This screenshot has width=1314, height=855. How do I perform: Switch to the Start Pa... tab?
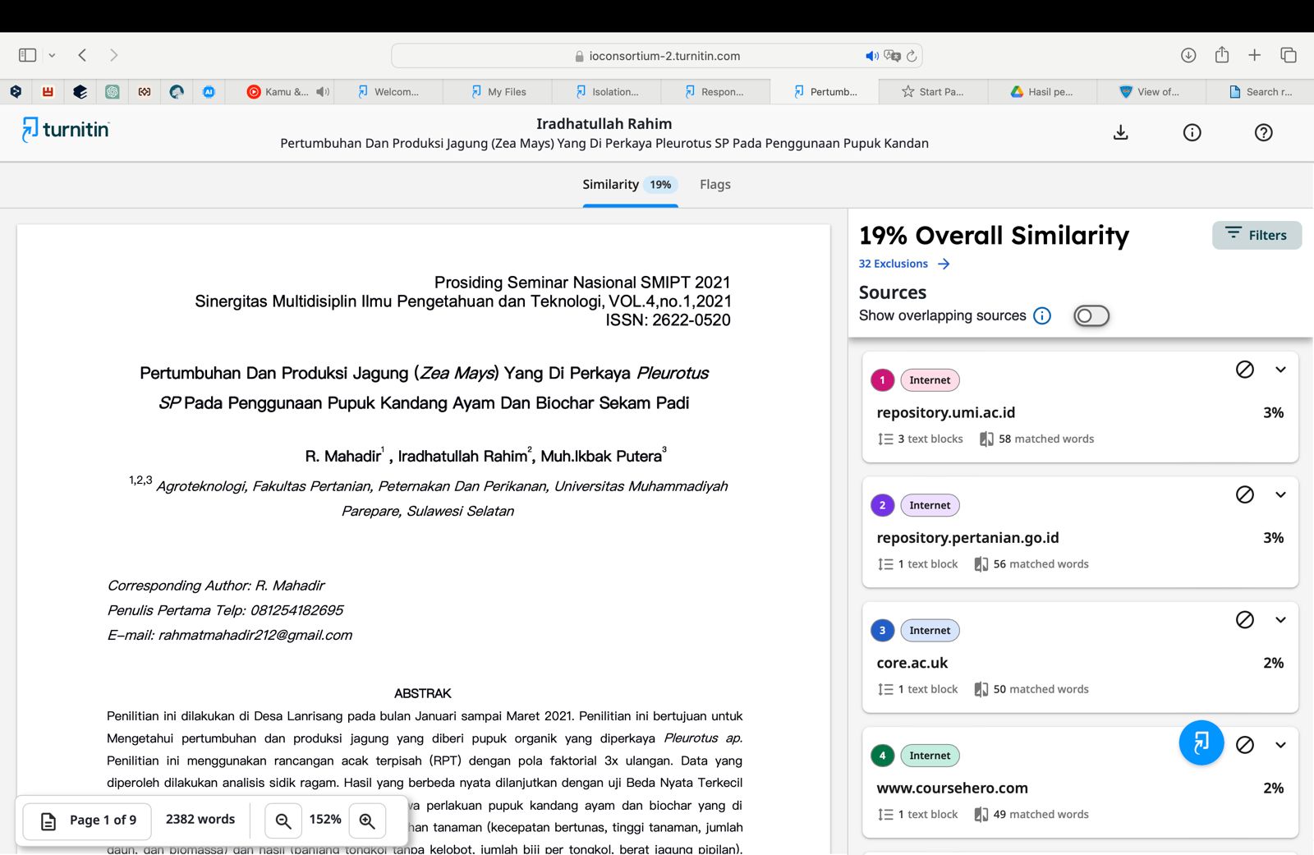click(x=932, y=92)
